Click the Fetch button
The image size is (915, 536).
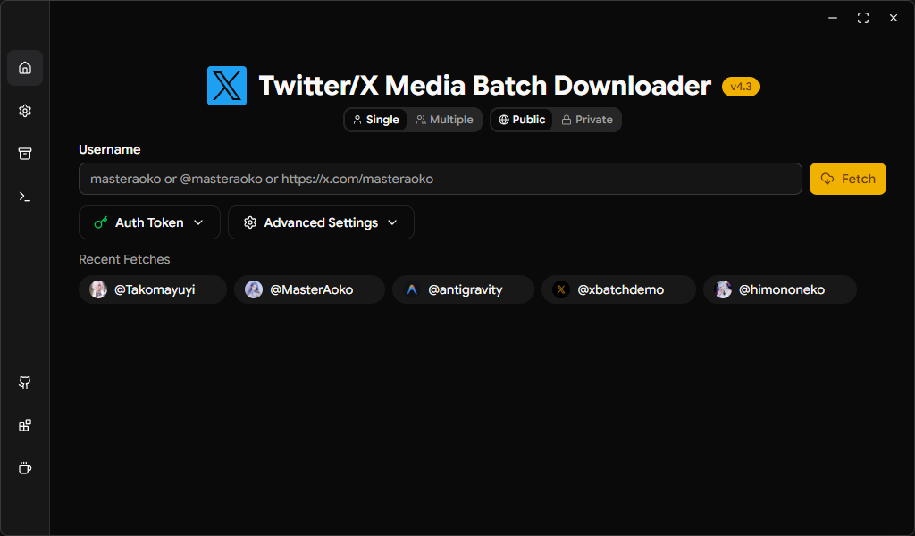click(847, 179)
